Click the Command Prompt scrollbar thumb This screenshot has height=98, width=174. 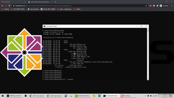(148, 31)
